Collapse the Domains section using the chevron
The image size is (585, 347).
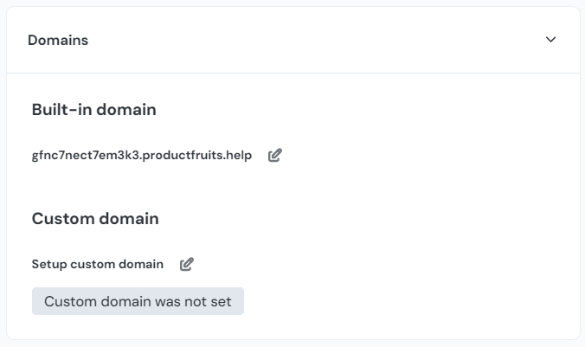551,40
